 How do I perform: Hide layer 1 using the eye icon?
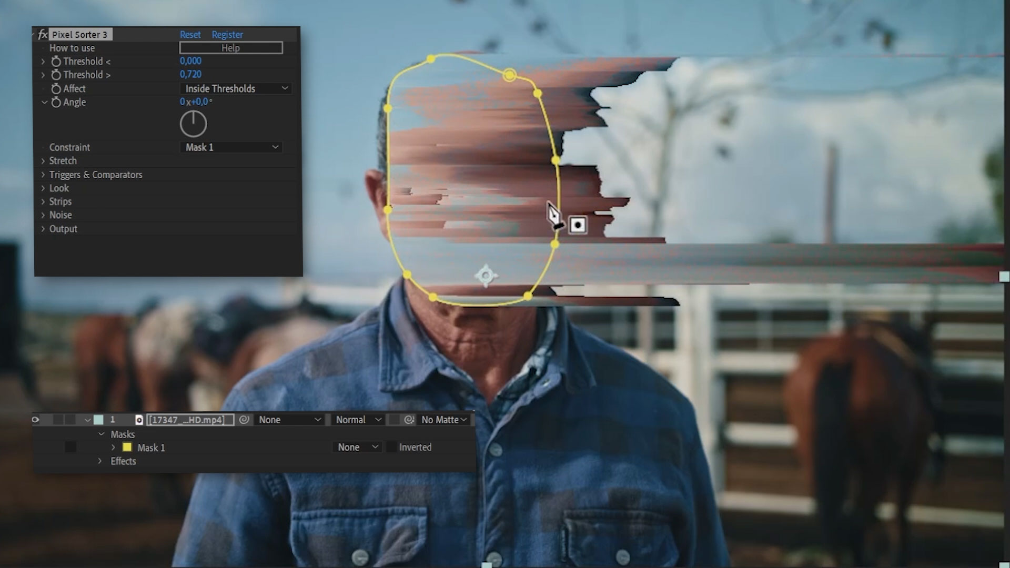click(x=36, y=420)
